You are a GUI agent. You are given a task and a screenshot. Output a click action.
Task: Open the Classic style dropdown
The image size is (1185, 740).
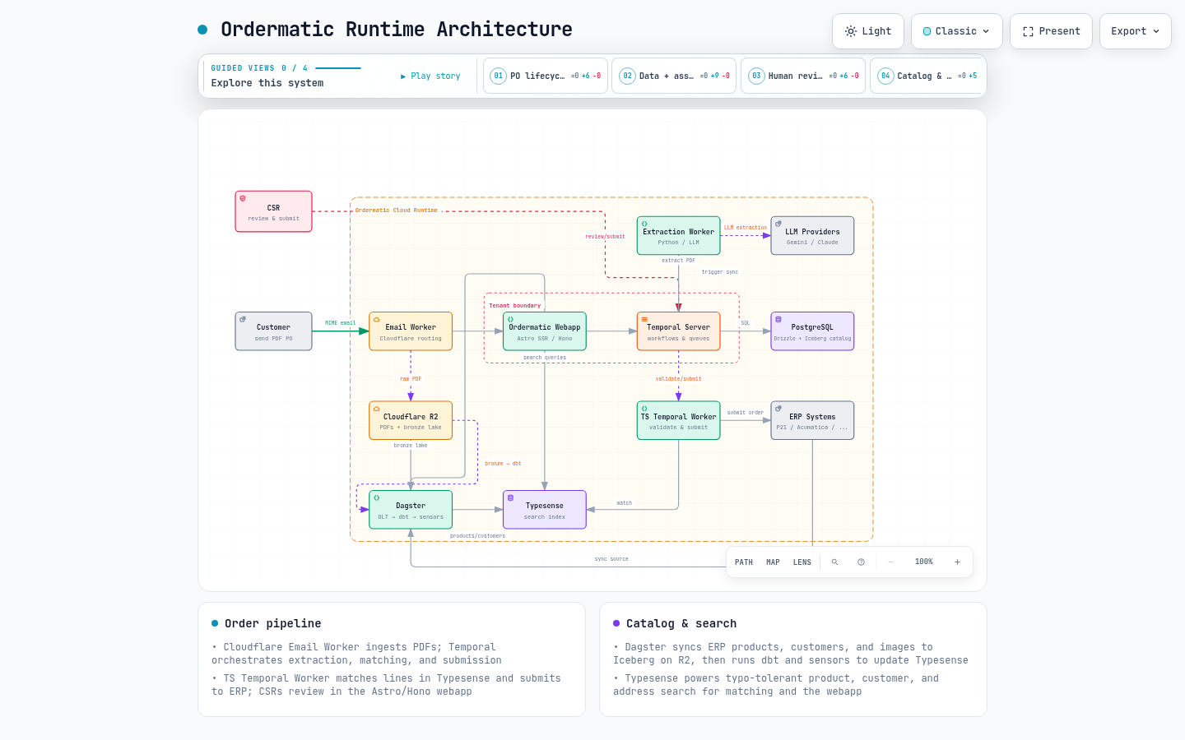[957, 31]
